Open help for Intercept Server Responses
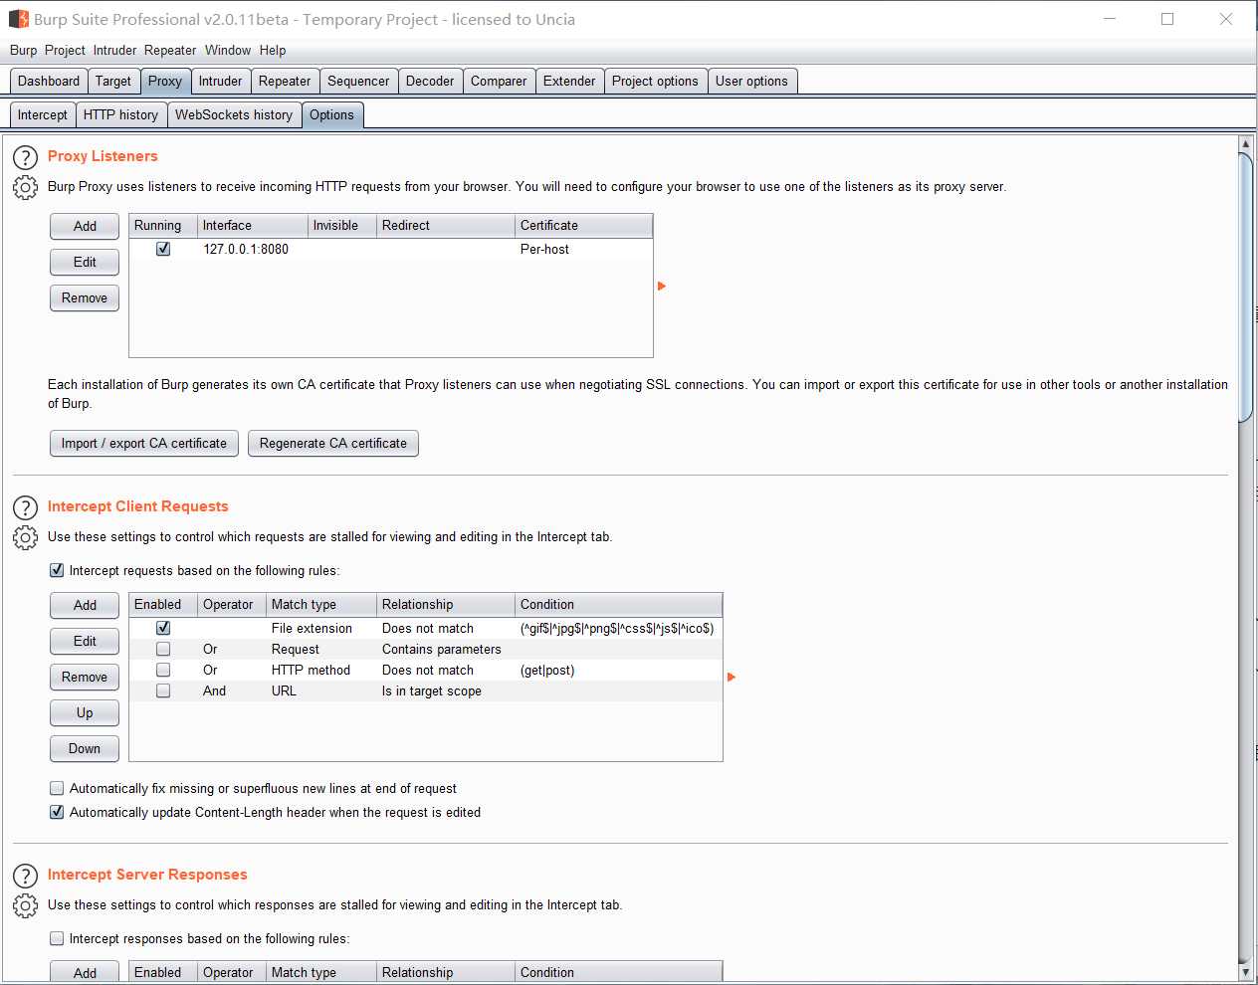Viewport: 1258px width, 985px height. [x=25, y=876]
